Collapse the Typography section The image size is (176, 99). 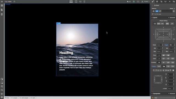click(x=156, y=94)
